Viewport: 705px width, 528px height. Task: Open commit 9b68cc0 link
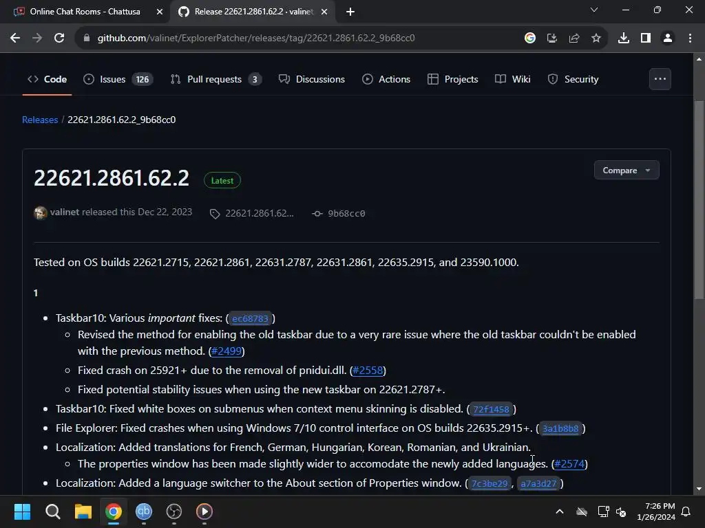click(339, 214)
